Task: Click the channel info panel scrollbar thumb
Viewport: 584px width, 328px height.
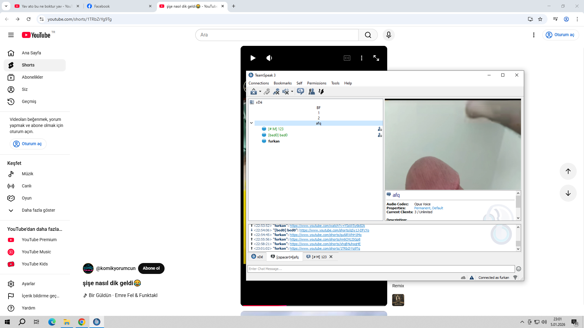Action: click(x=518, y=202)
